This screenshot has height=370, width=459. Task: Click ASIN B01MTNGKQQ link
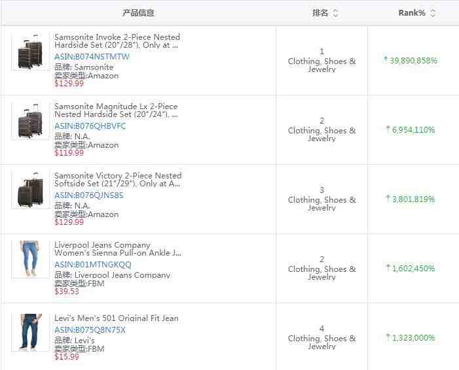(92, 265)
